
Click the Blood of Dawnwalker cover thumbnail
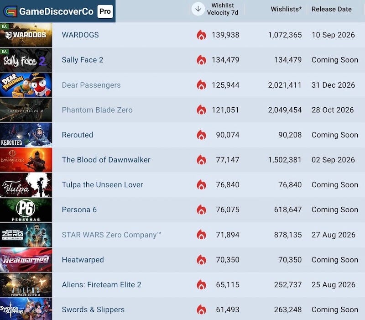click(26, 160)
